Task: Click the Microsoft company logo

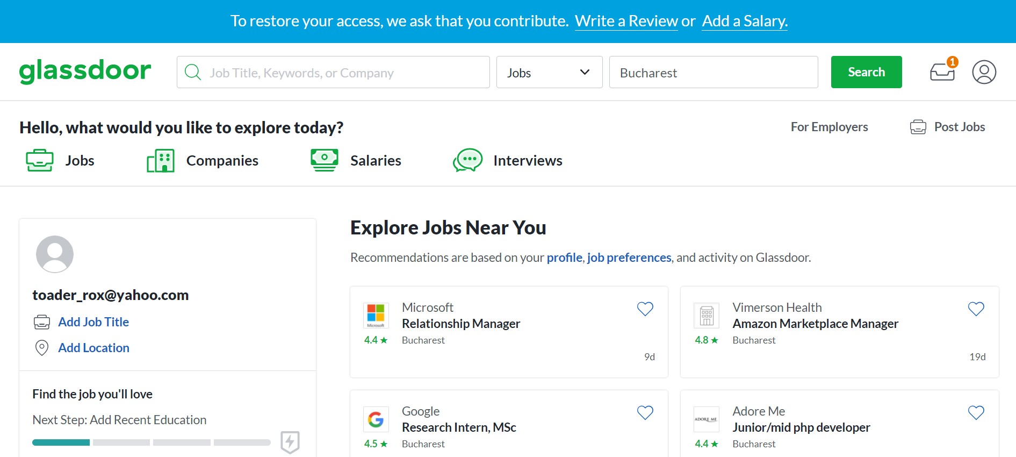Action: point(376,315)
